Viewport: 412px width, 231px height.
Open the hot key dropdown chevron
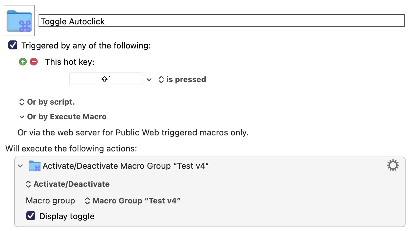coord(149,80)
